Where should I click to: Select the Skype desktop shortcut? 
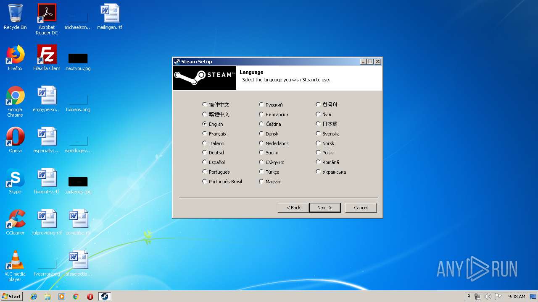(x=15, y=181)
